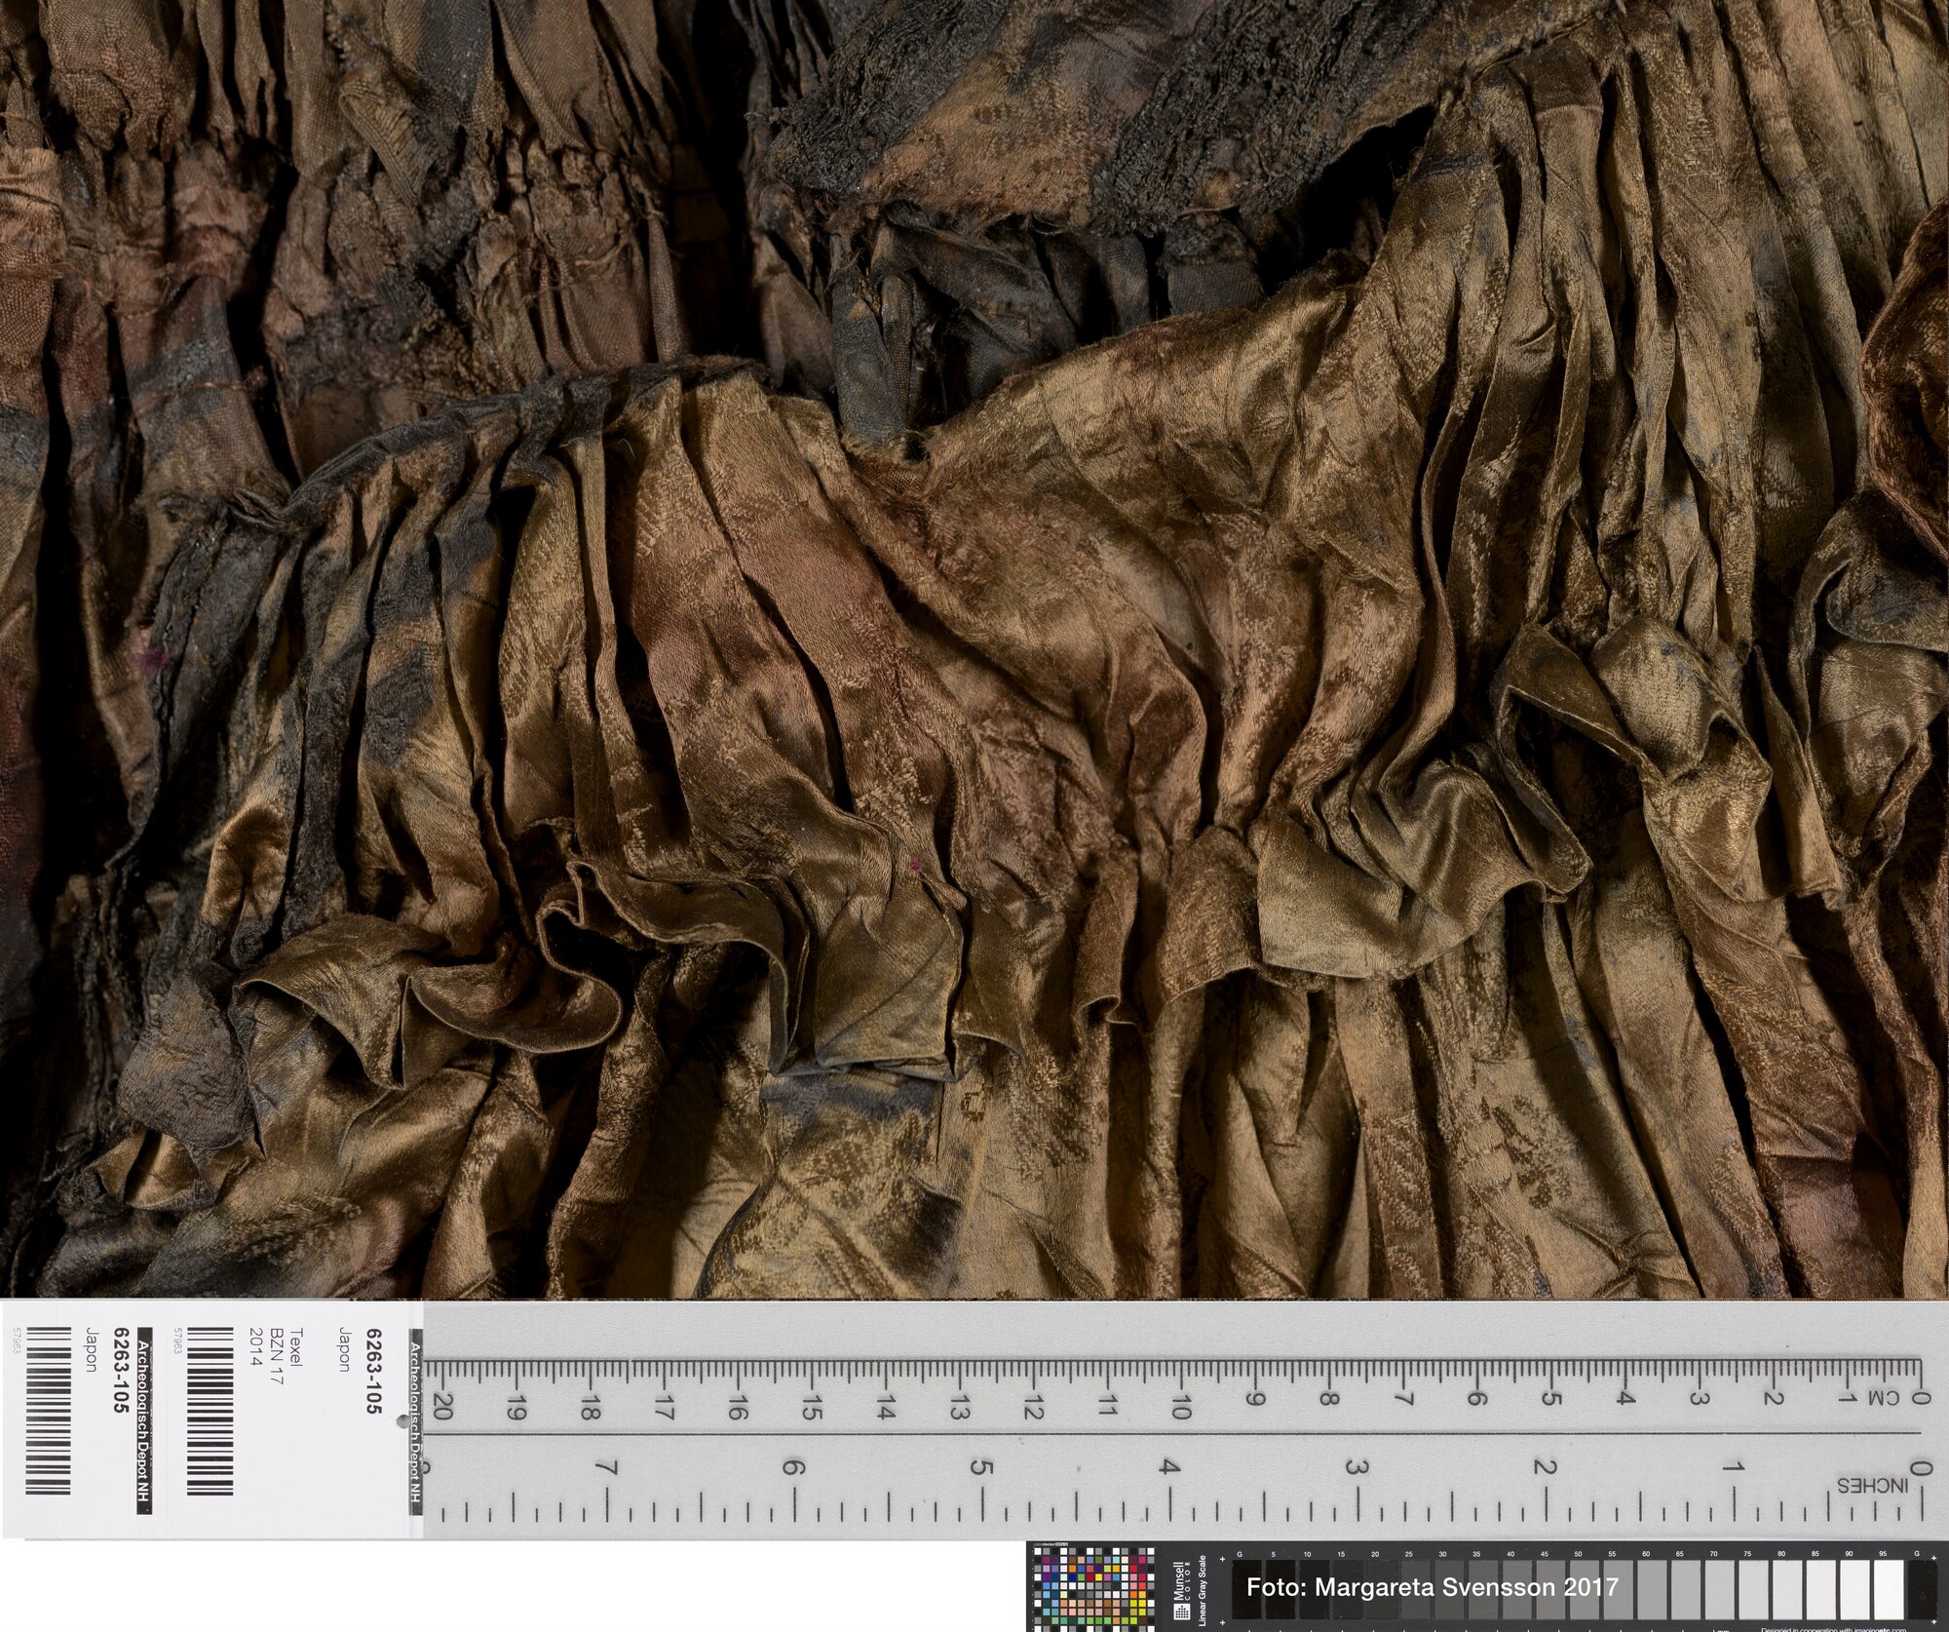Click the INCHES label on ruler

[x=1872, y=1486]
